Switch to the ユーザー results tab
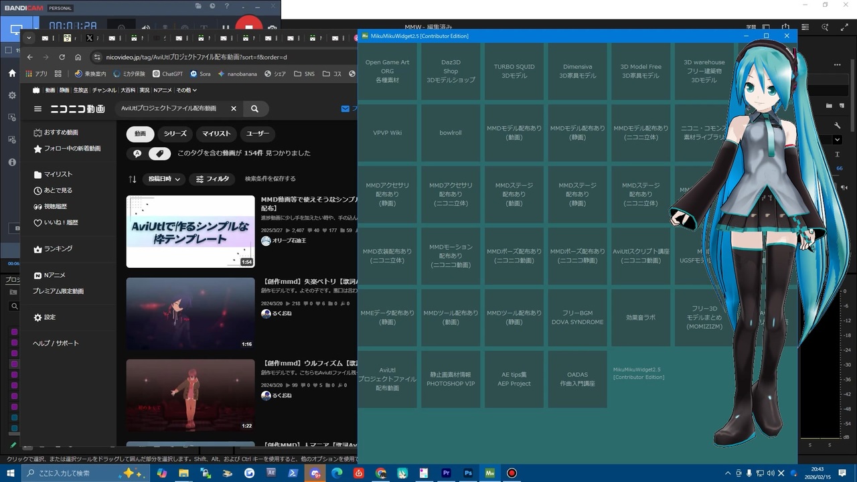Image resolution: width=857 pixels, height=482 pixels. [x=258, y=134]
